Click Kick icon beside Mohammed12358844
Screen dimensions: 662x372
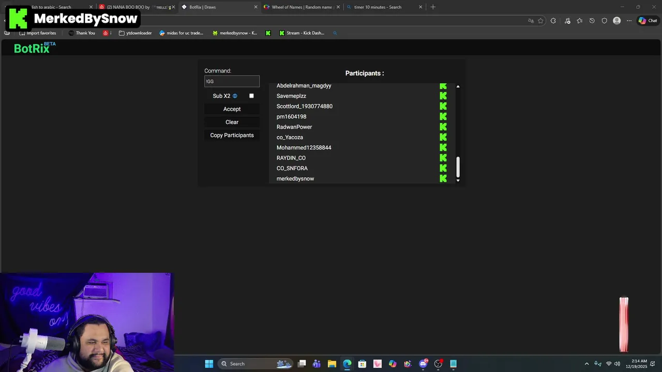(443, 148)
